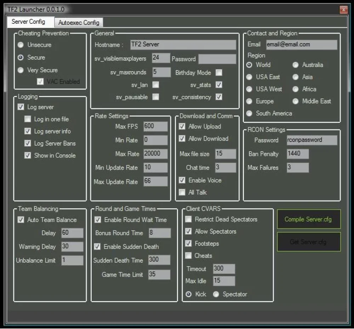Enable Log in one file
The image size is (354, 329).
click(x=28, y=119)
